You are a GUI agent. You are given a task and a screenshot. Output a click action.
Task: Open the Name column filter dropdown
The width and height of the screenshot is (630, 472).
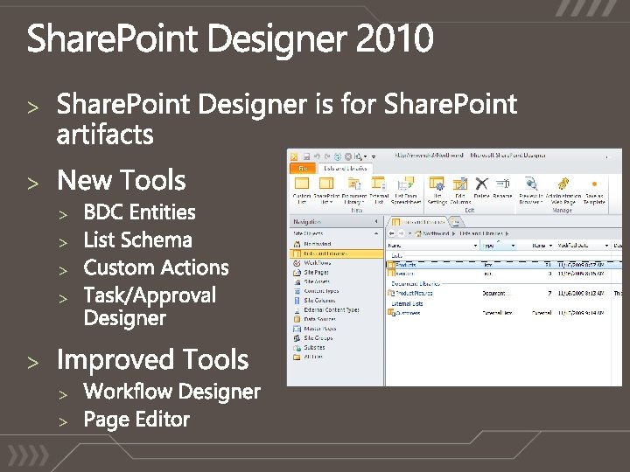[x=475, y=246]
